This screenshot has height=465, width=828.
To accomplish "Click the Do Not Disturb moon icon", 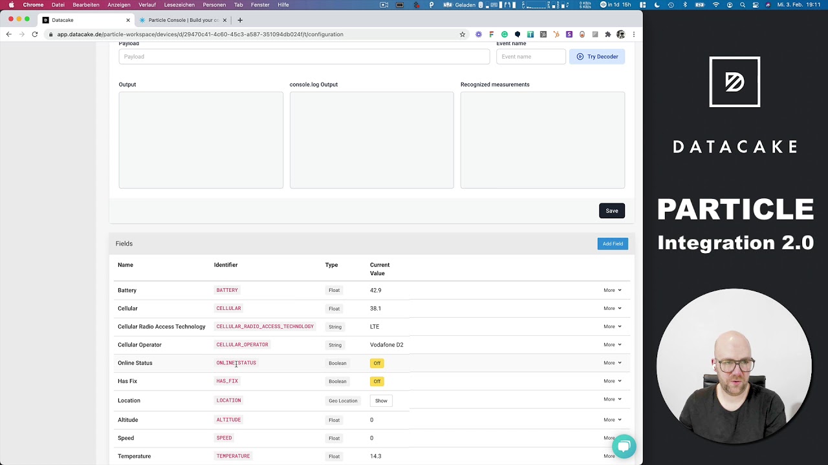I will click(x=657, y=5).
